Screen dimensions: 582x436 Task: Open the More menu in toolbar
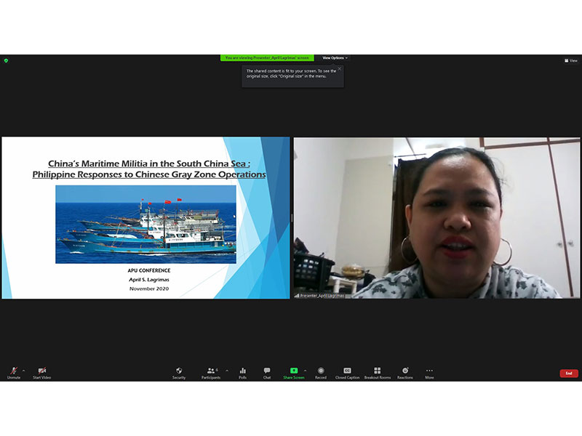[429, 372]
